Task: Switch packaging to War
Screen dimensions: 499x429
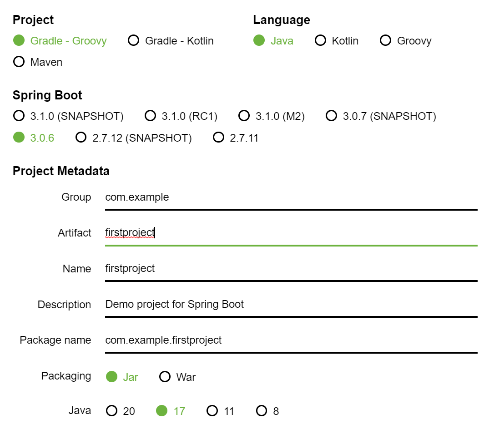Action: [165, 377]
